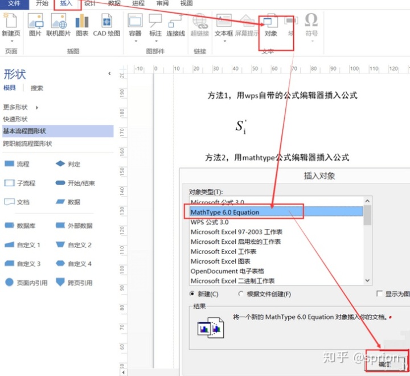The height and width of the screenshot is (376, 410).
Task: Check the Display as Icon (显示为图标) checkbox
Action: pos(379,293)
